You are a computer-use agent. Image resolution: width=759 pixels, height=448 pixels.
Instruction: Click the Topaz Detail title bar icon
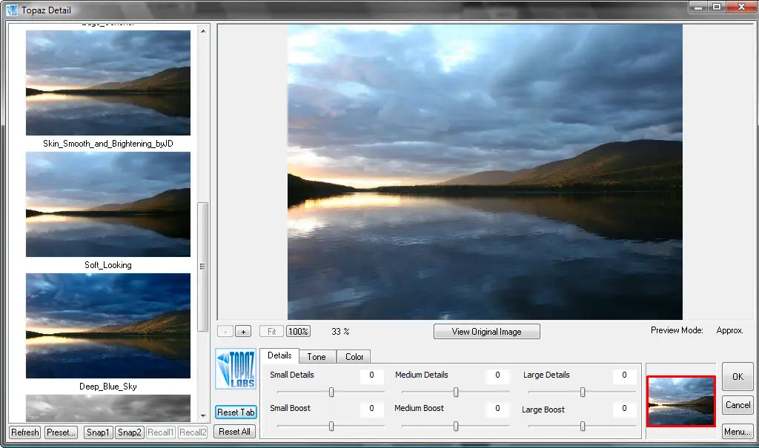point(12,10)
